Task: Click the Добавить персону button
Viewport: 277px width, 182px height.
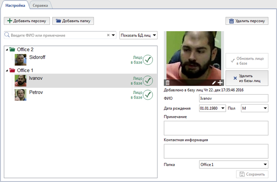Action: [27, 21]
